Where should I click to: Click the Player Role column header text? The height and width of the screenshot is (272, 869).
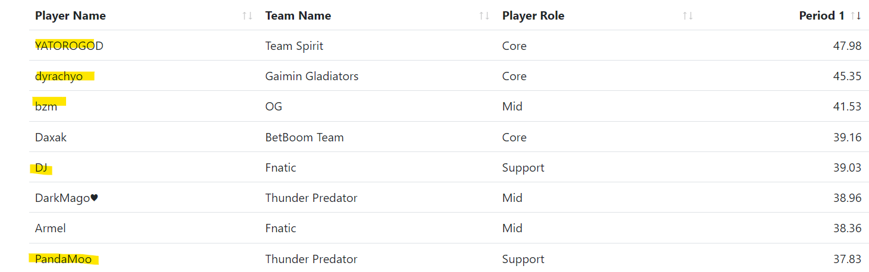[x=533, y=16]
